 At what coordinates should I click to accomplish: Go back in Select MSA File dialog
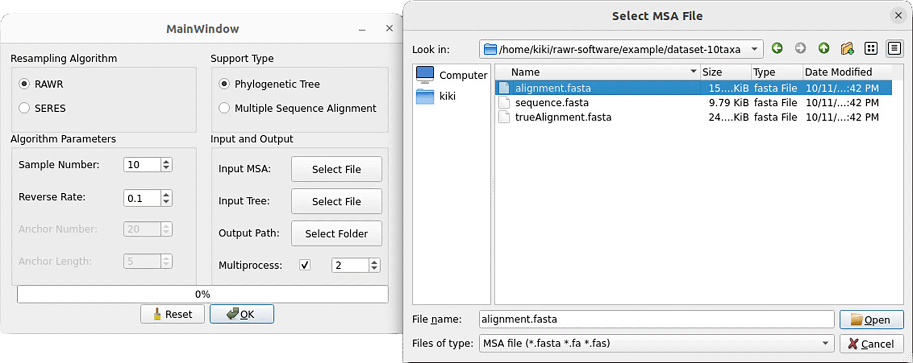777,49
